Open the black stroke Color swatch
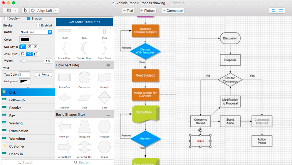 click(x=25, y=40)
